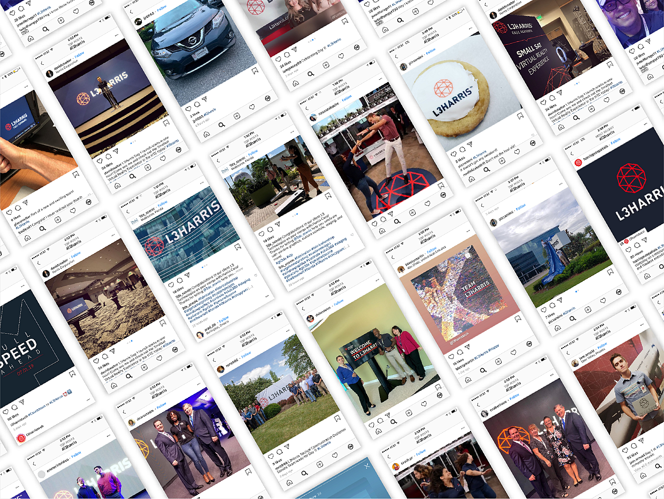The height and width of the screenshot is (499, 664).
Task: Tap back arrow on harrisgeospatials logo post
Action: 571,153
